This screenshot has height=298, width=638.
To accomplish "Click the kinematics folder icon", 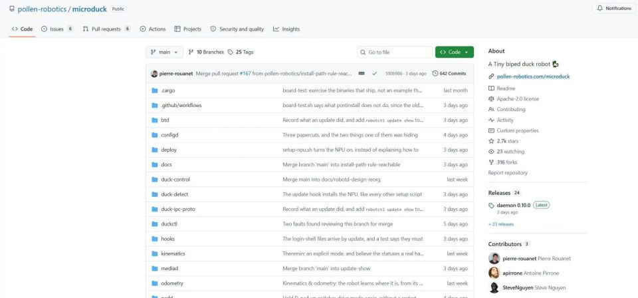I will click(x=155, y=253).
